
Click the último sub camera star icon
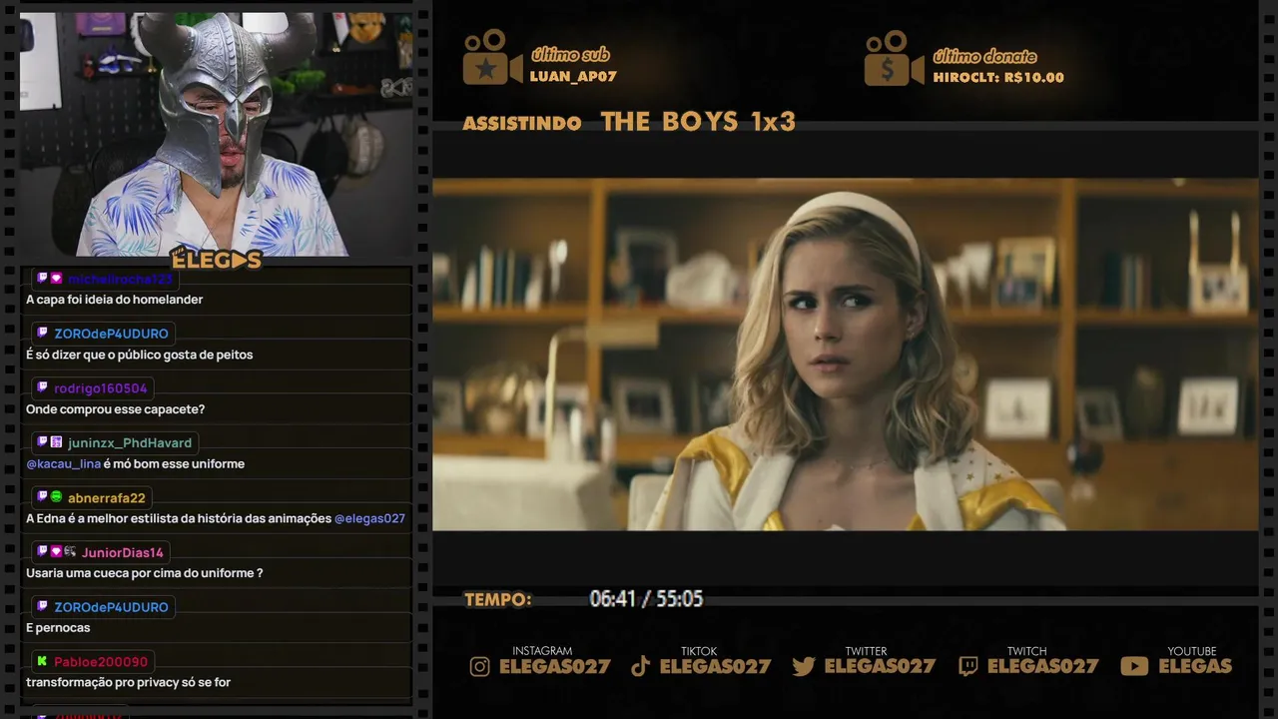[x=492, y=57]
